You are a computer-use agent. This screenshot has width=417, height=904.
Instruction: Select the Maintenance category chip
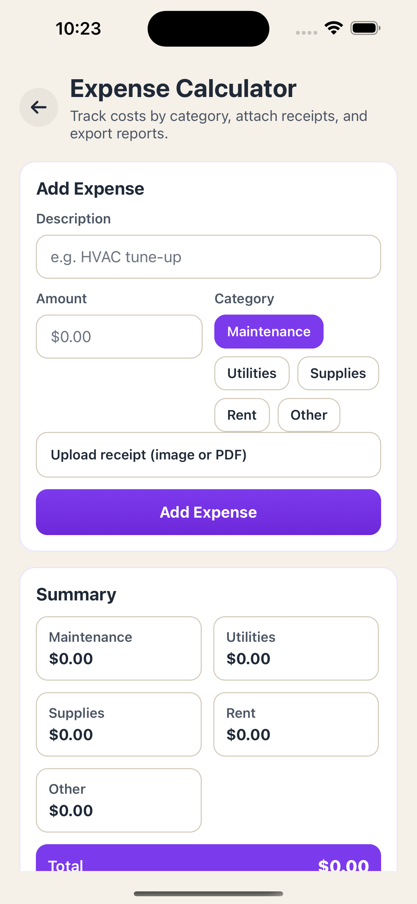[269, 331]
